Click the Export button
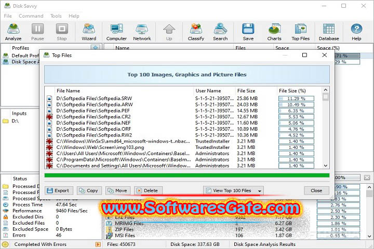Screen dimensions: 374x249 pos(59,190)
